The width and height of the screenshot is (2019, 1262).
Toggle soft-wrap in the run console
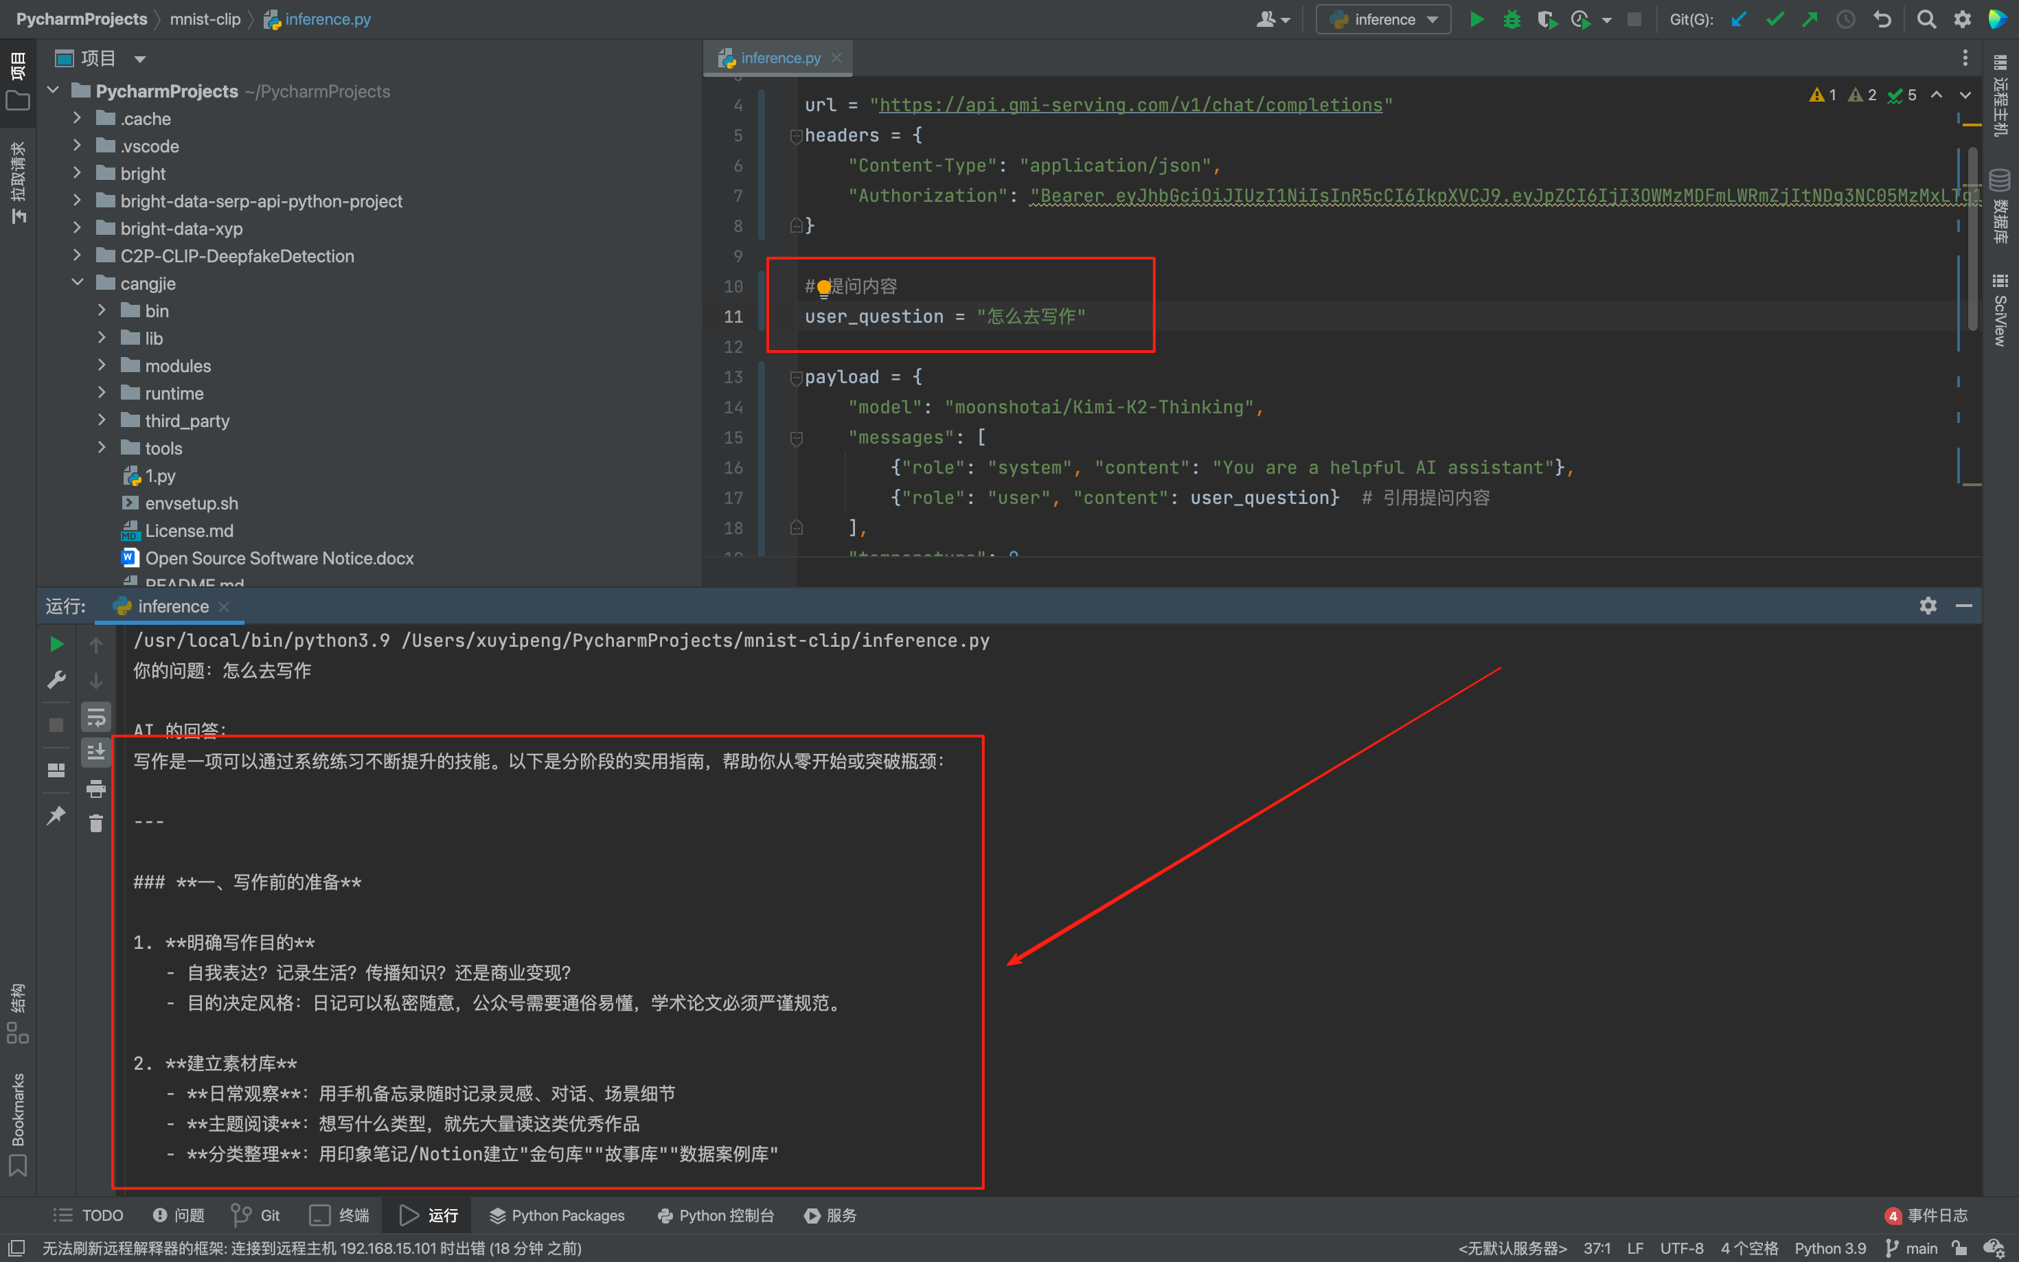click(x=96, y=716)
